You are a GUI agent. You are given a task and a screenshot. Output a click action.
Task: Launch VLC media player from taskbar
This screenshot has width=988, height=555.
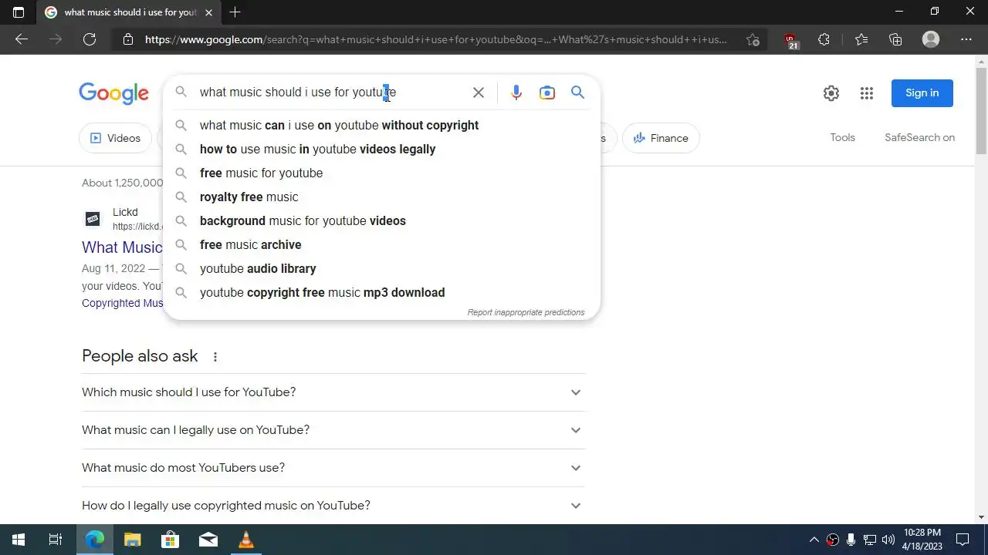tap(246, 540)
